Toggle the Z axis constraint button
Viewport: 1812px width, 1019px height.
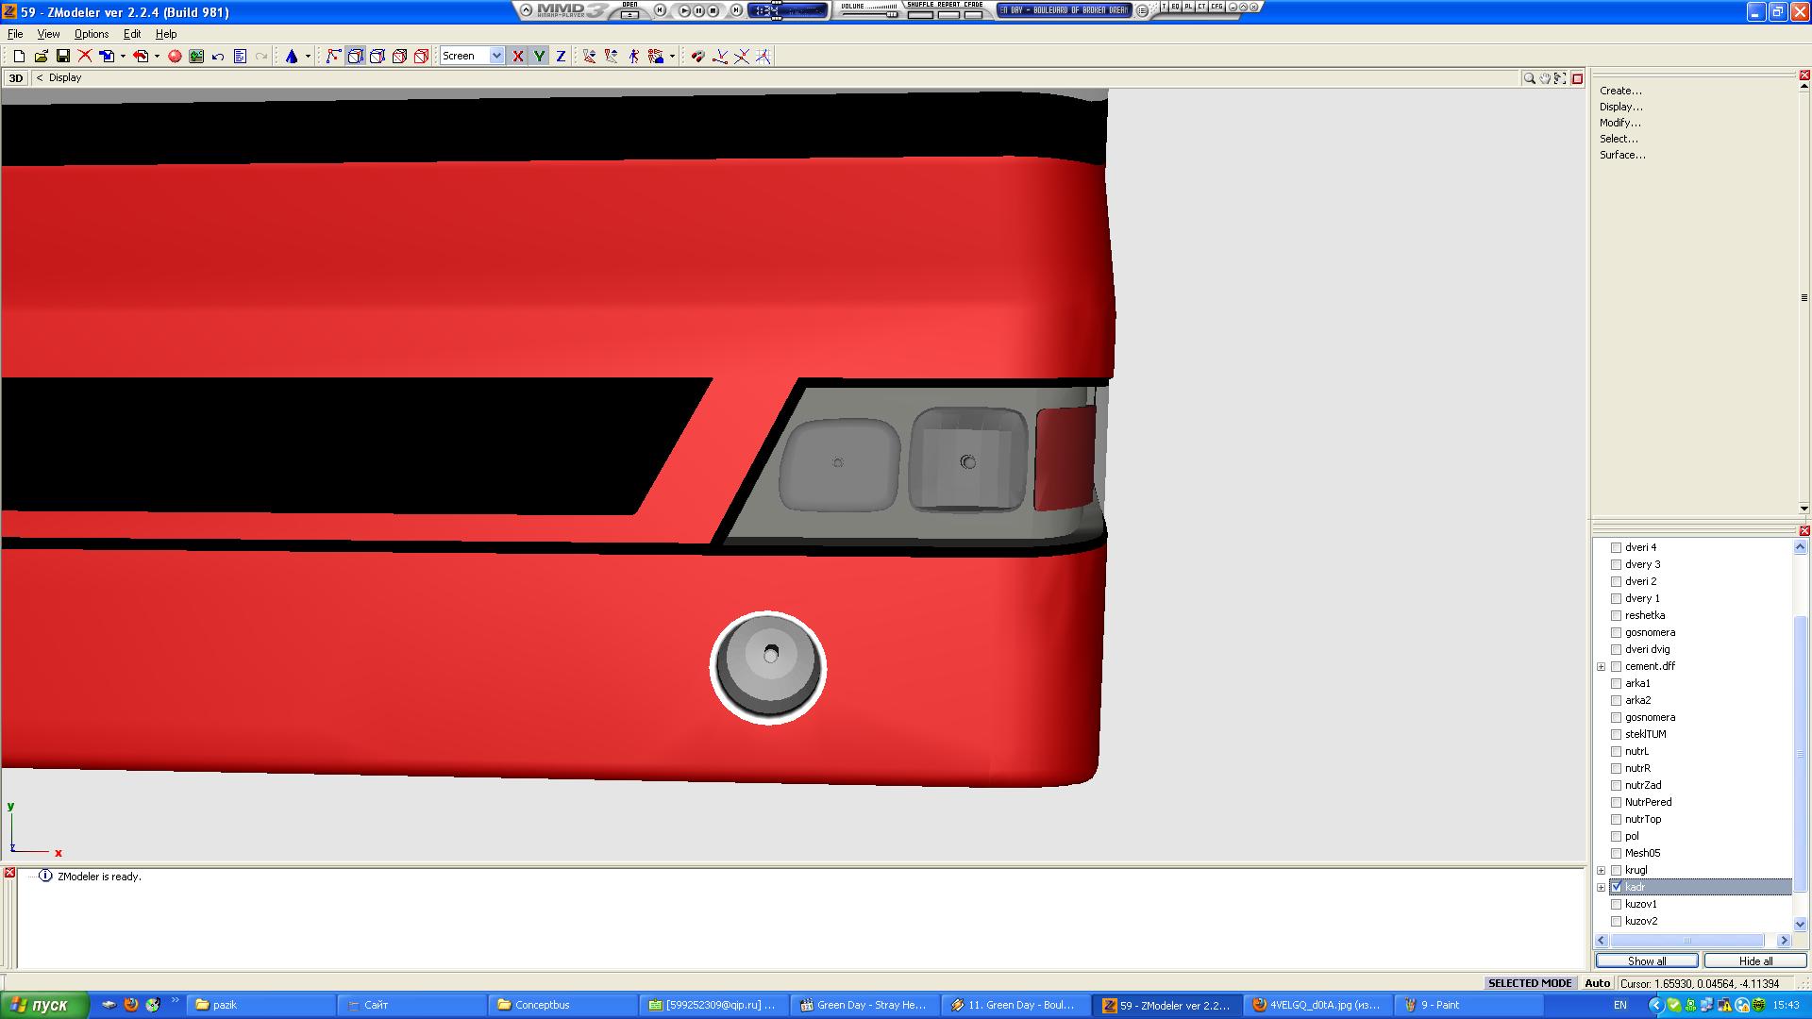[561, 57]
